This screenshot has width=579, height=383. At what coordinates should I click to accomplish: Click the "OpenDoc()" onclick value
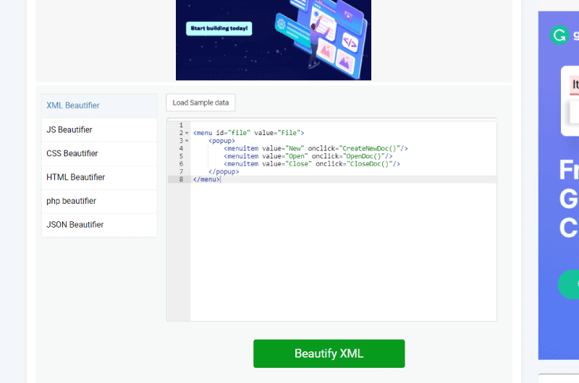click(x=365, y=156)
